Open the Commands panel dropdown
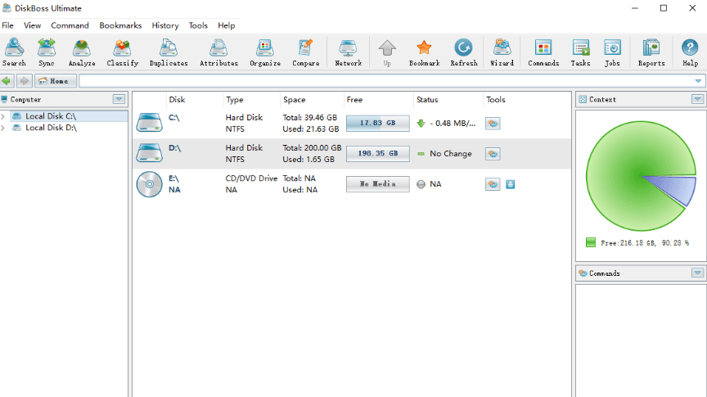The width and height of the screenshot is (707, 397). [x=697, y=273]
